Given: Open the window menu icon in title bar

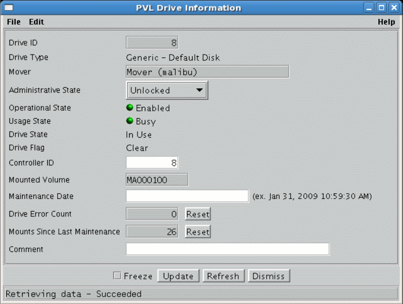Looking at the screenshot, I should pyautogui.click(x=9, y=8).
